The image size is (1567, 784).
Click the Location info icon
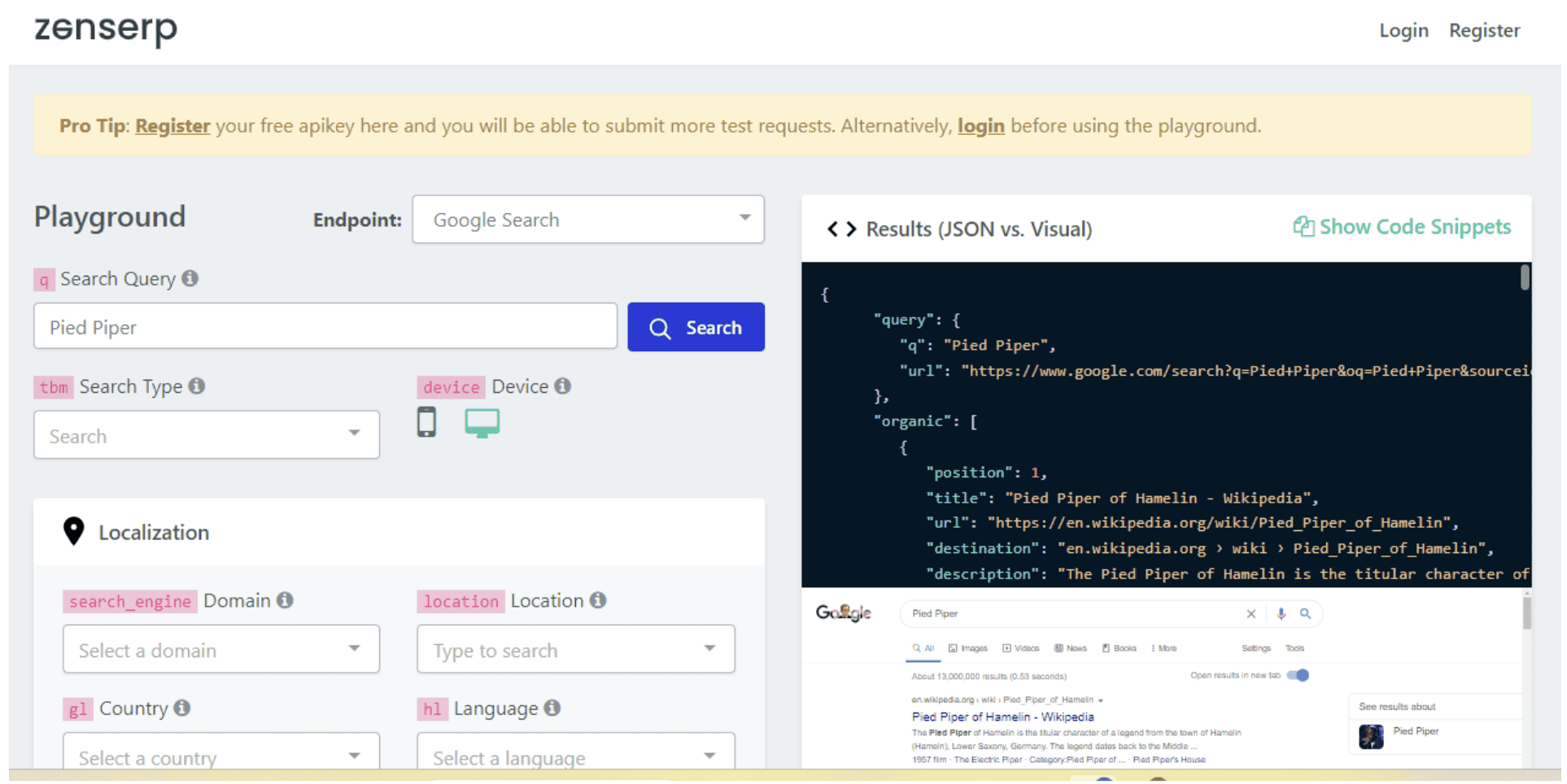coord(598,600)
